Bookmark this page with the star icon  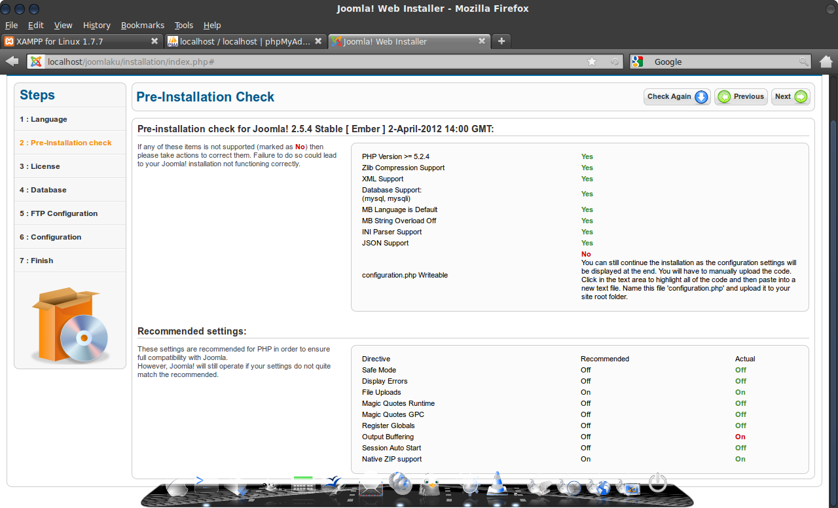(x=592, y=62)
